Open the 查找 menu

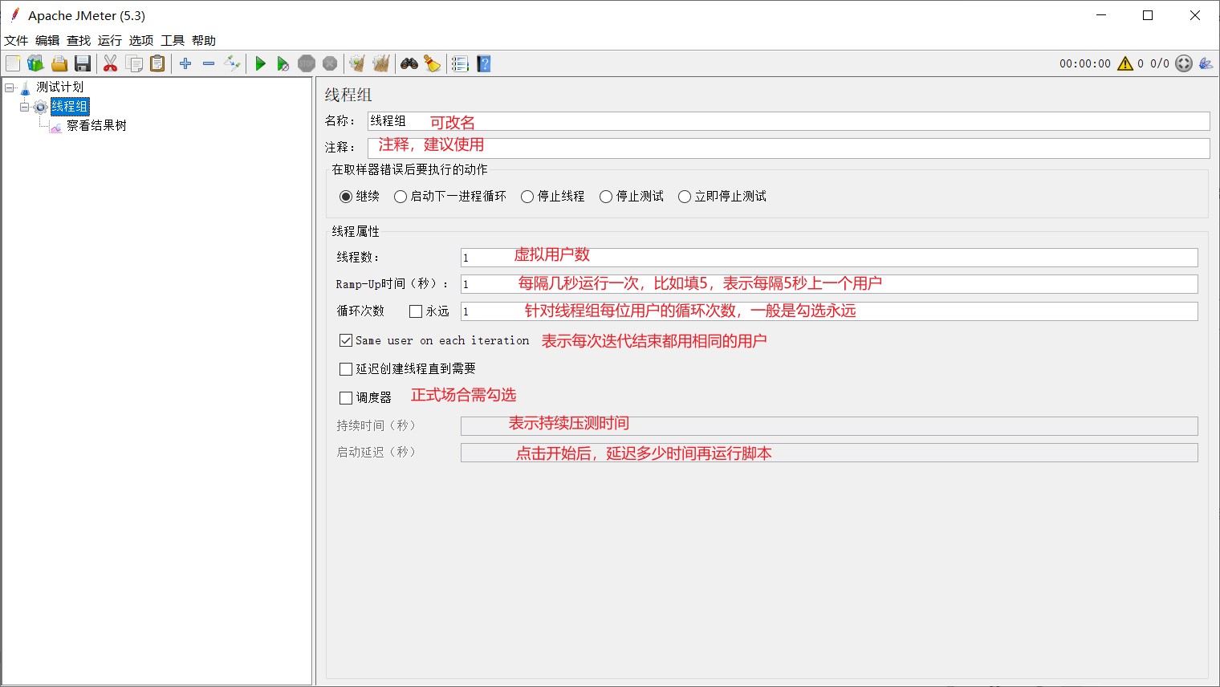coord(79,40)
